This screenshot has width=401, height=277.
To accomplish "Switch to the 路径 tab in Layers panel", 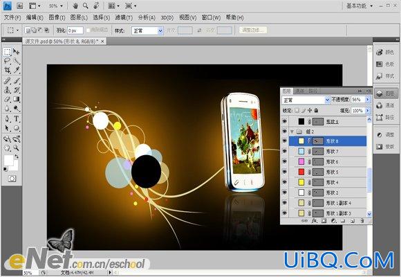I will click(313, 91).
